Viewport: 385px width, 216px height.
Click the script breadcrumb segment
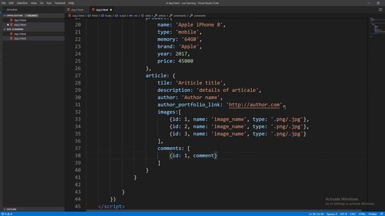(x=123, y=16)
